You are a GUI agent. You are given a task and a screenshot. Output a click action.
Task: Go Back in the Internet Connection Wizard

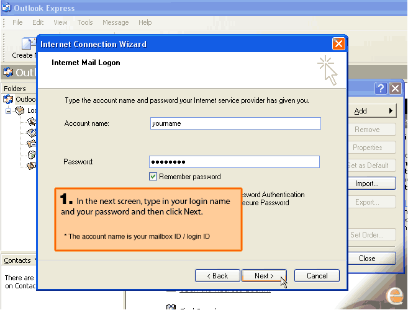click(217, 276)
